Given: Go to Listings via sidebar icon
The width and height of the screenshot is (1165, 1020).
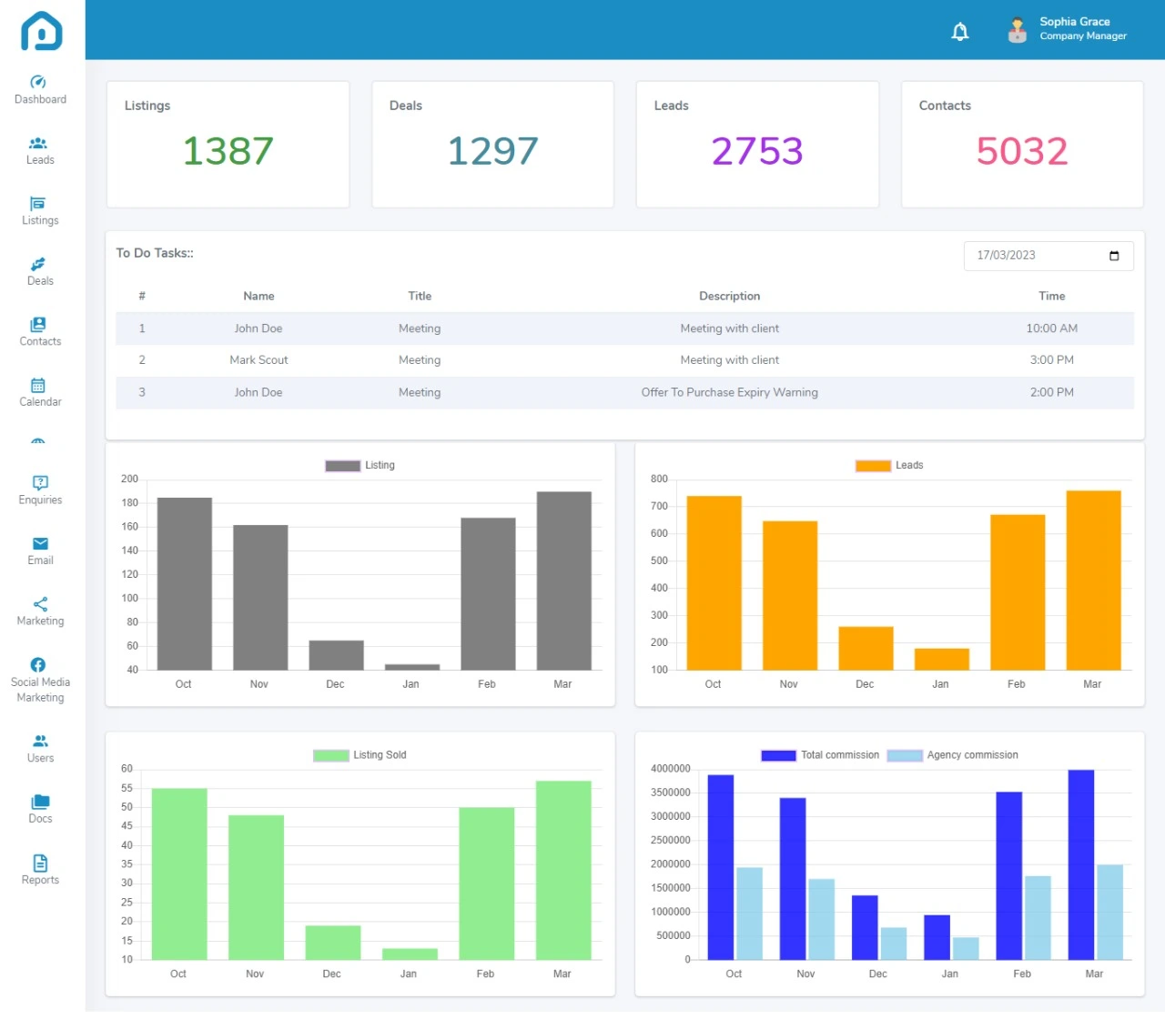Looking at the screenshot, I should (x=38, y=204).
